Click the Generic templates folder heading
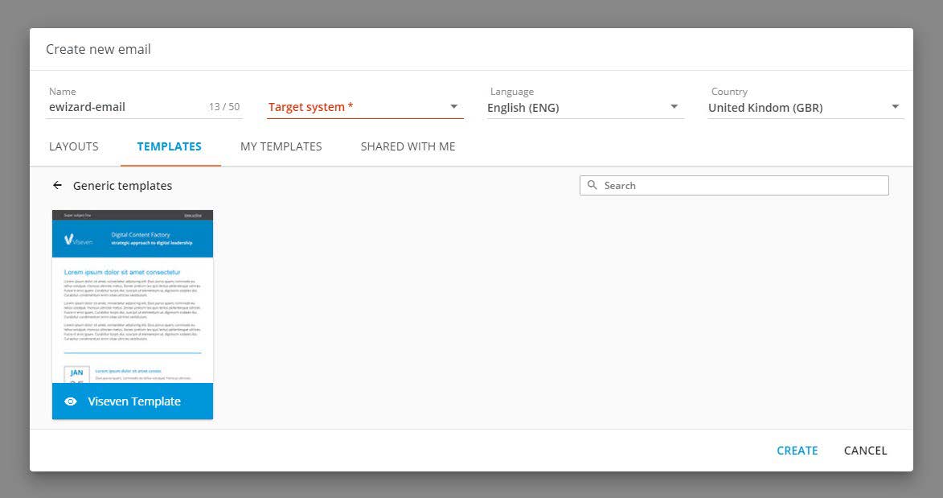Image resolution: width=943 pixels, height=498 pixels. (x=122, y=186)
